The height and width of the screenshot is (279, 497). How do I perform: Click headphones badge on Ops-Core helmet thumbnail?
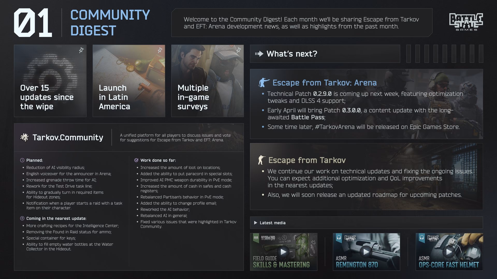pyautogui.click(x=422, y=237)
